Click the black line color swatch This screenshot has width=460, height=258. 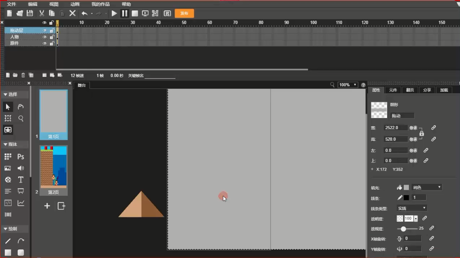pos(406,198)
